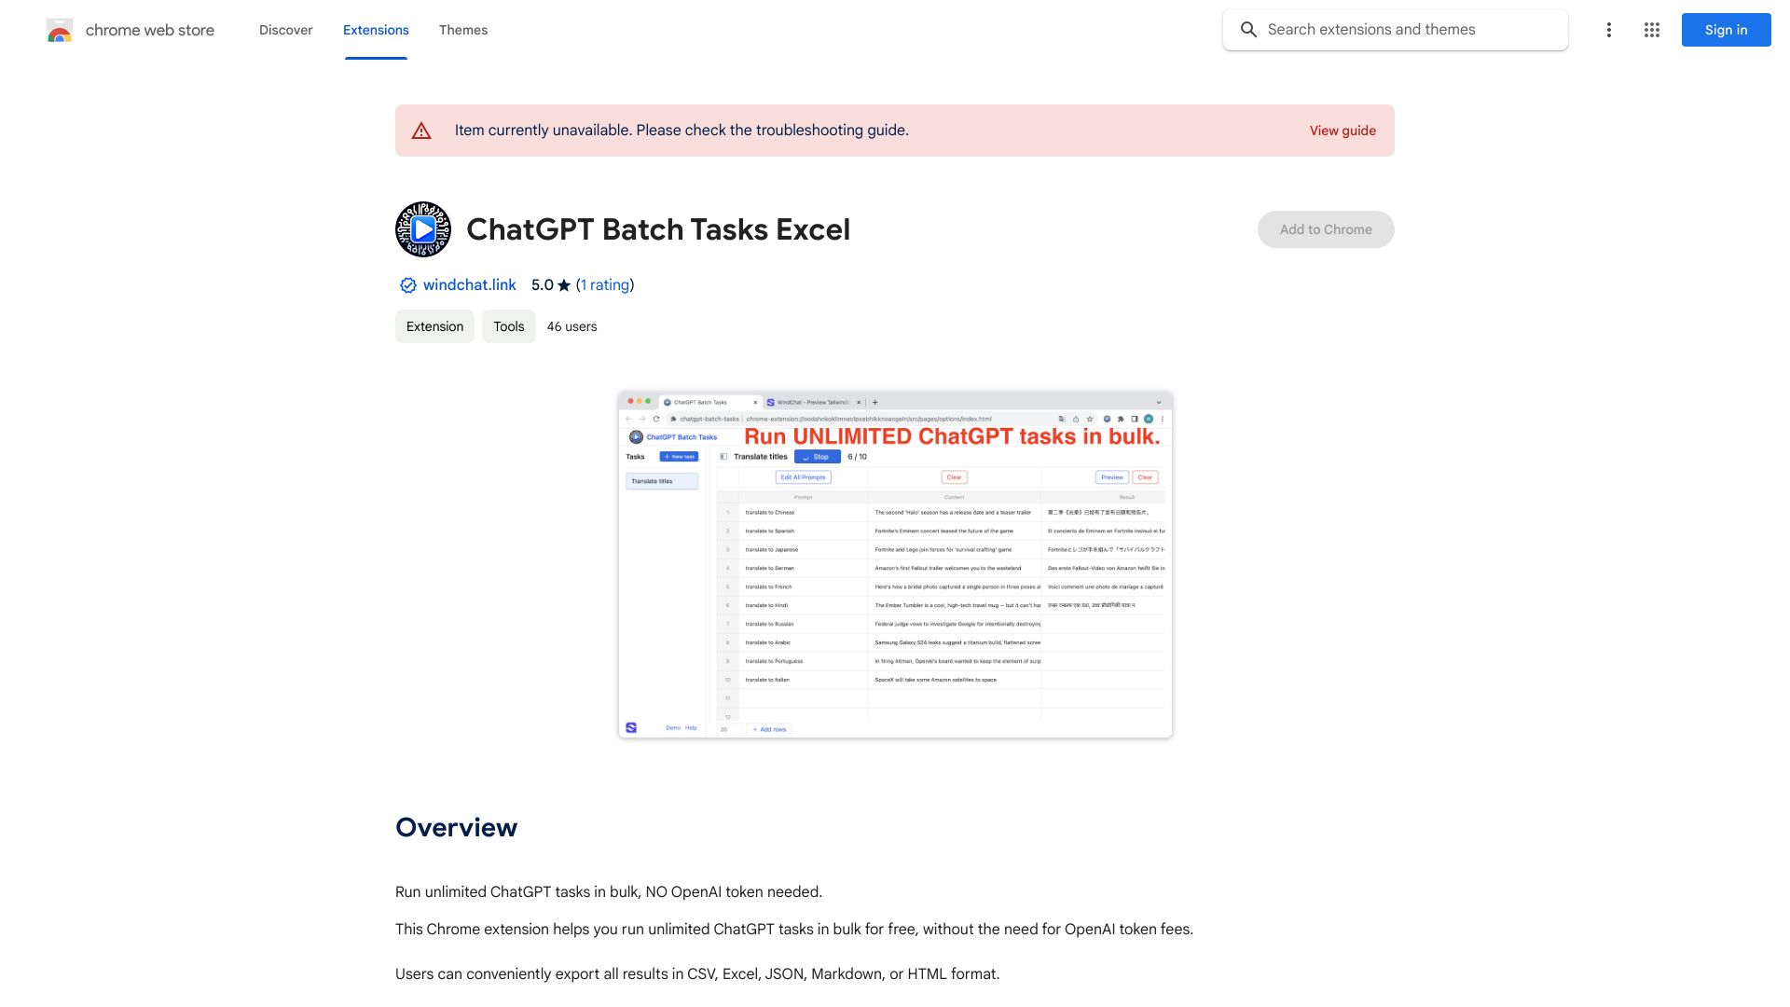
Task: Click the search magnifier icon
Action: point(1247,30)
